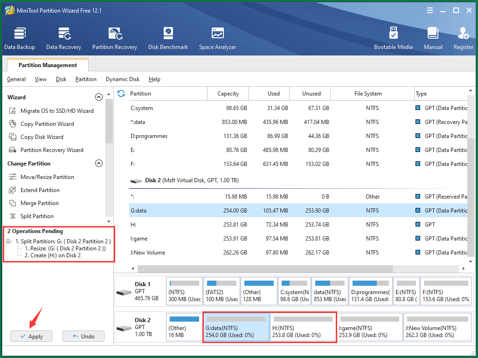Select the F: partition row
Viewport: 478px width, 358px height.
[x=298, y=164]
